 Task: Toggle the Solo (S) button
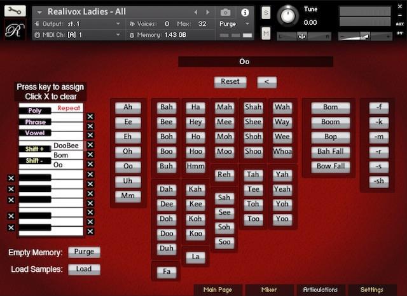tap(266, 13)
